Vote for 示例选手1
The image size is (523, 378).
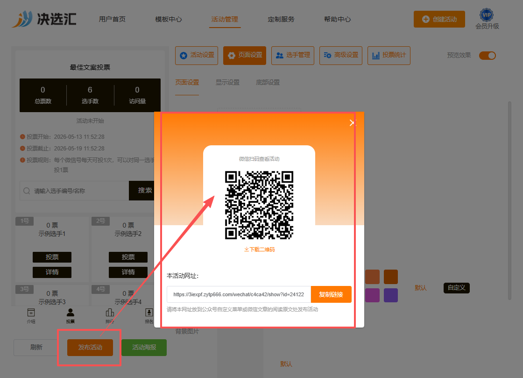click(52, 257)
